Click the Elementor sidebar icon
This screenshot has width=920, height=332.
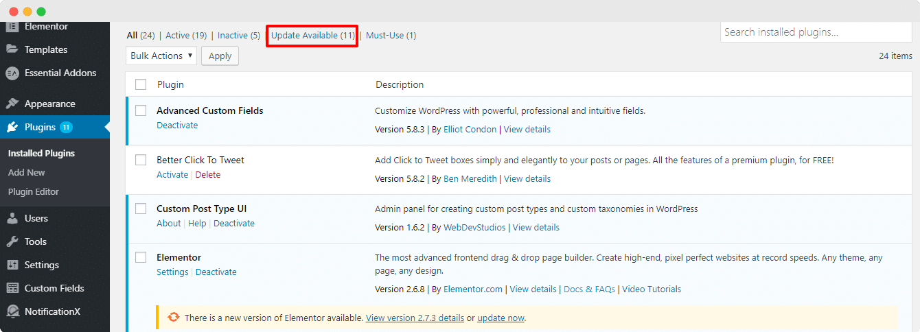(x=12, y=26)
